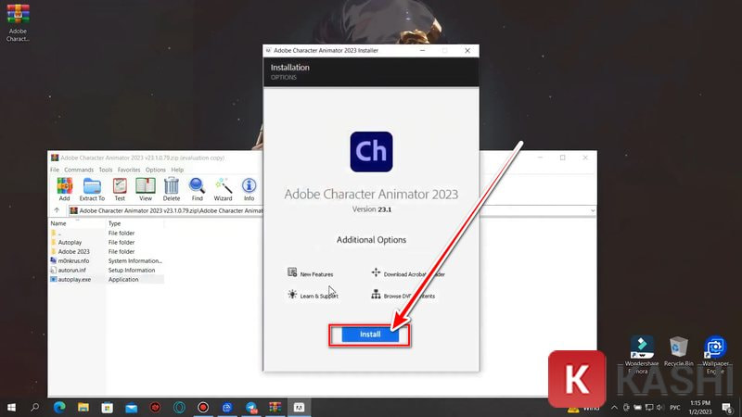This screenshot has width=742, height=417.
Task: Open File Explorer from taskbar
Action: point(83,407)
